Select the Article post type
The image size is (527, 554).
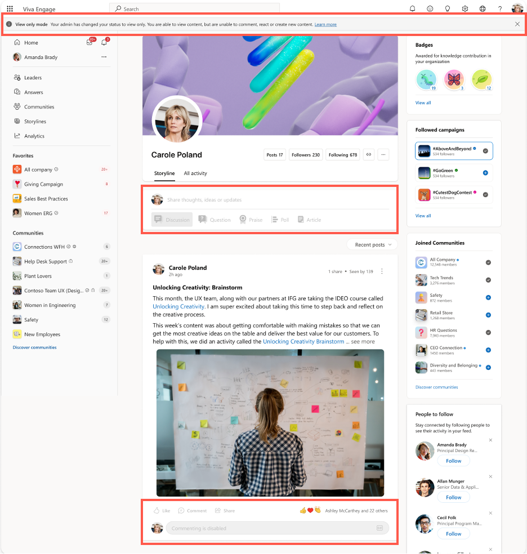coord(310,220)
